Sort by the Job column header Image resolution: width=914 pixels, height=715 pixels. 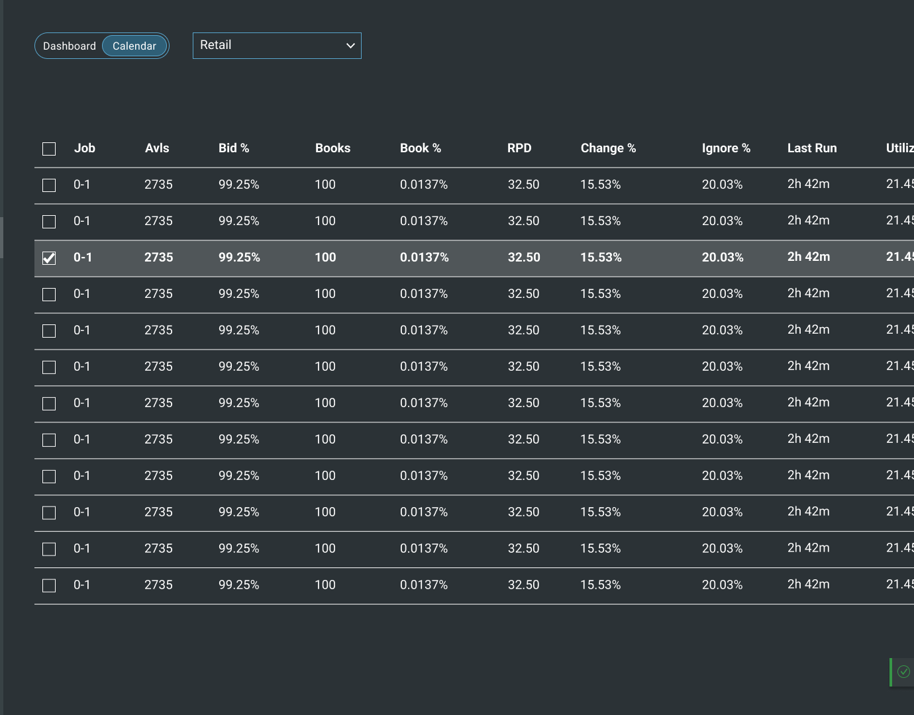click(x=85, y=148)
